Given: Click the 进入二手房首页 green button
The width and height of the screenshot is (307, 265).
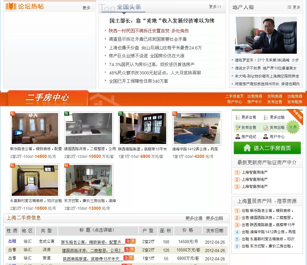Looking at the screenshot, I should (x=267, y=148).
